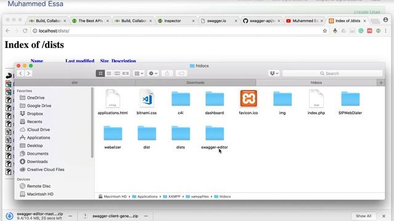Sort listing by Last modified

coord(79,61)
